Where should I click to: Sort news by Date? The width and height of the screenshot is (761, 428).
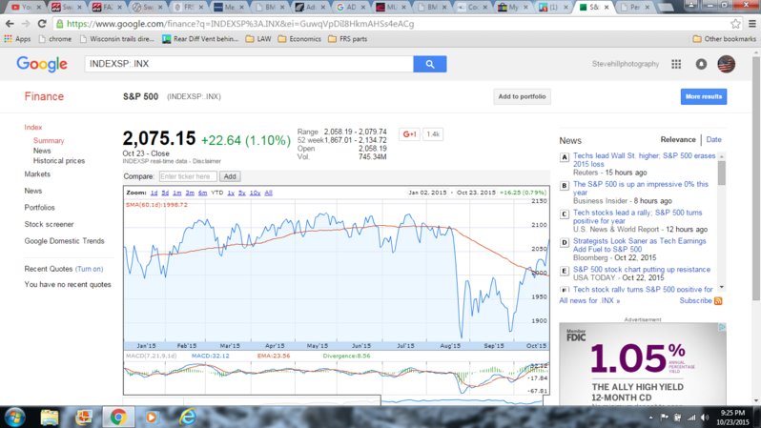(713, 140)
